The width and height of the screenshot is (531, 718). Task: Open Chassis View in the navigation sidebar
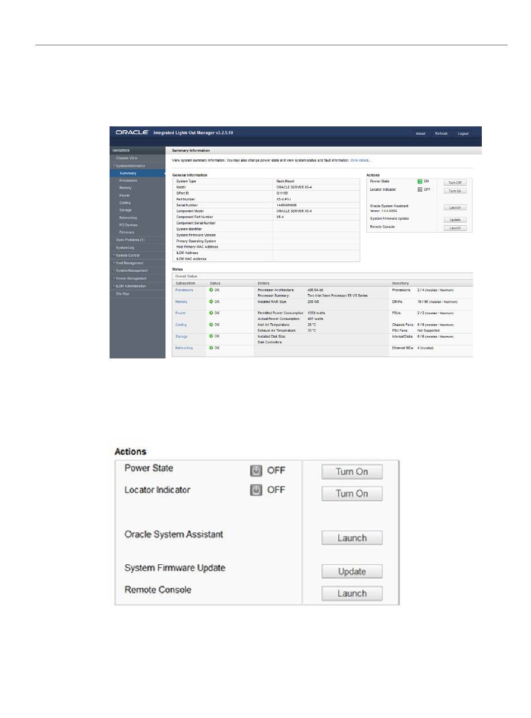click(126, 158)
